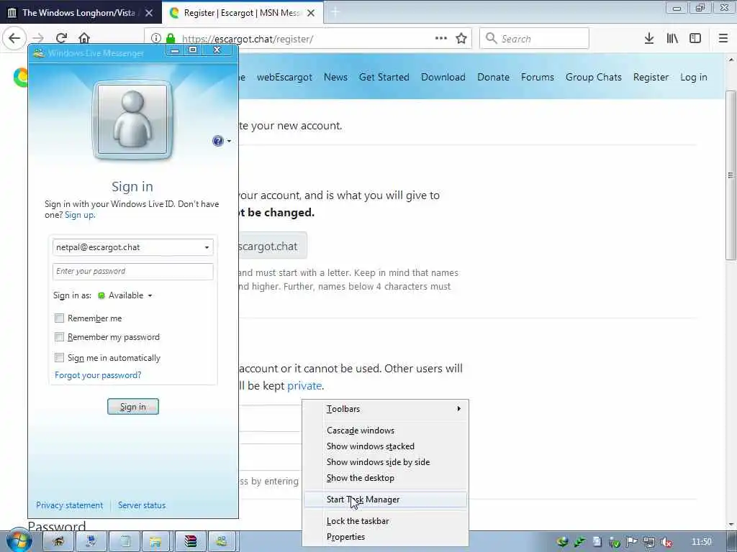The width and height of the screenshot is (737, 552).
Task: Open Firefox library icon
Action: (x=672, y=38)
